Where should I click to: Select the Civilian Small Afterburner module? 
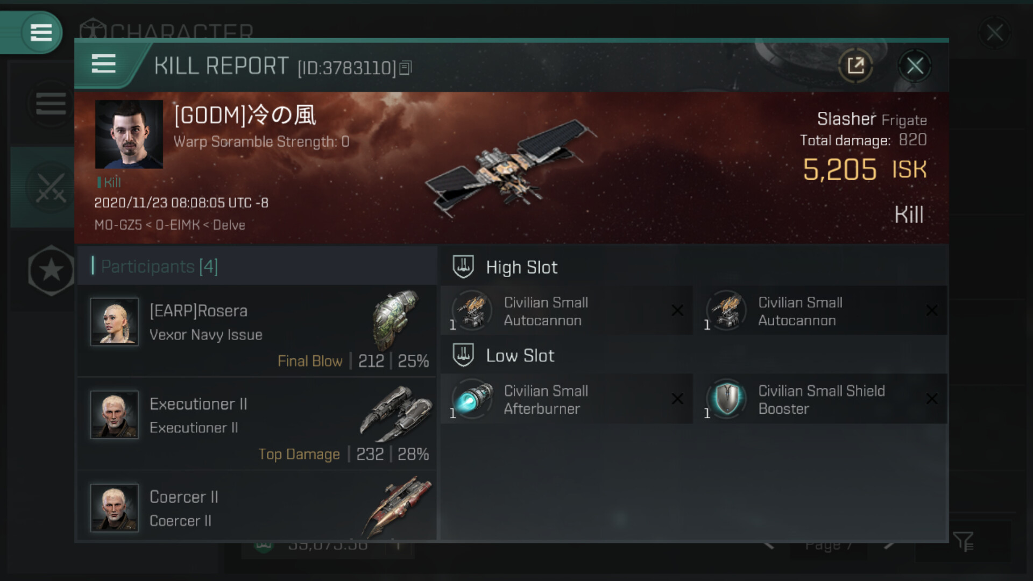567,399
